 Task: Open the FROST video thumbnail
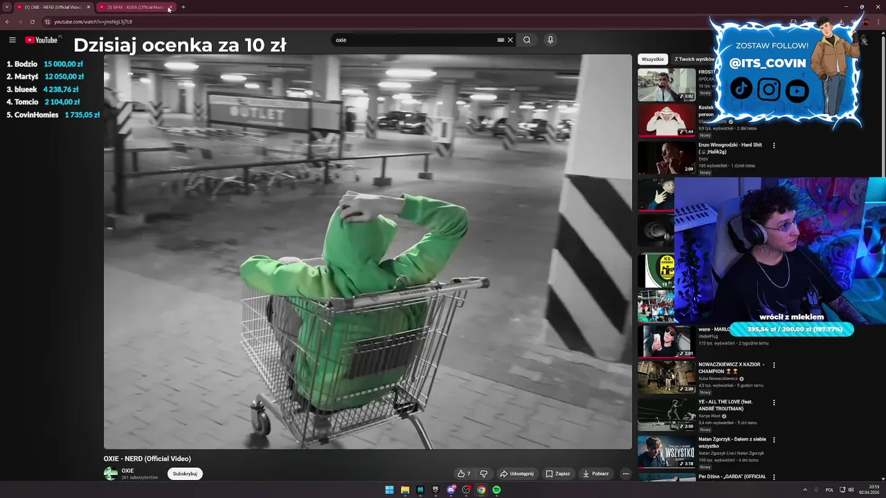[667, 84]
